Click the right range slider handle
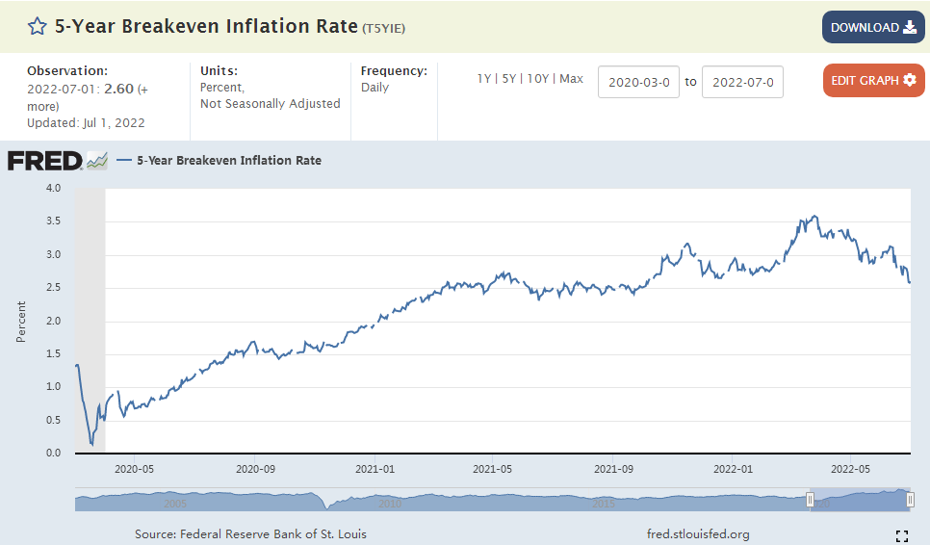Screen dimensions: 930x545 coord(910,500)
